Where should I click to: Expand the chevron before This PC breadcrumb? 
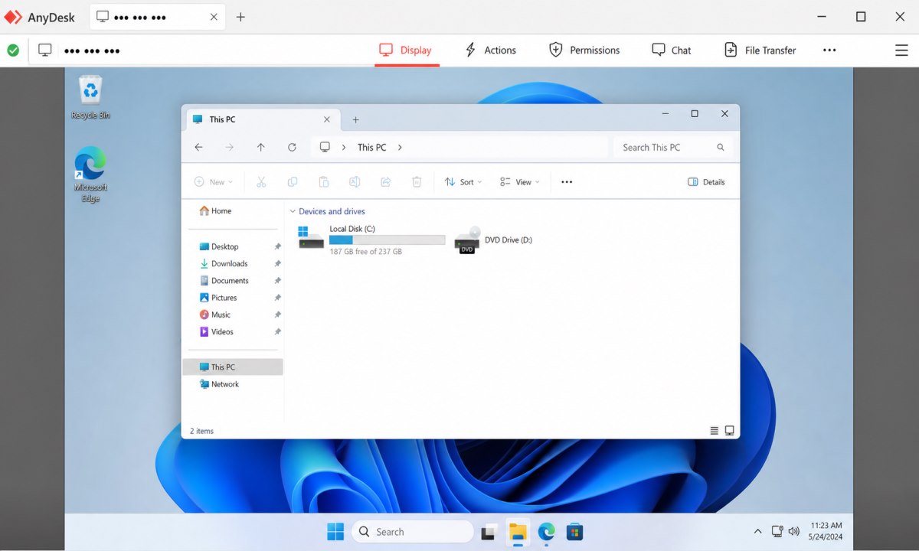343,147
